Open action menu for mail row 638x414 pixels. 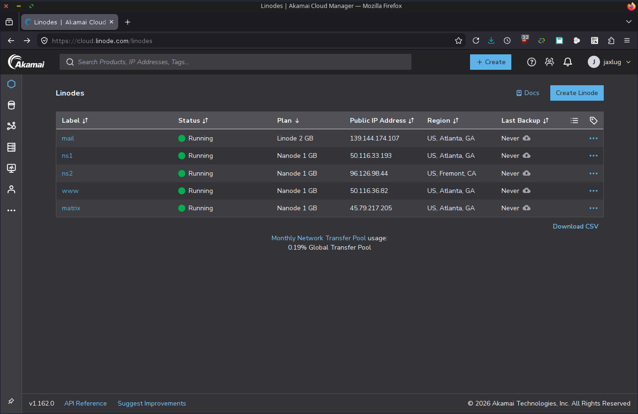point(593,138)
